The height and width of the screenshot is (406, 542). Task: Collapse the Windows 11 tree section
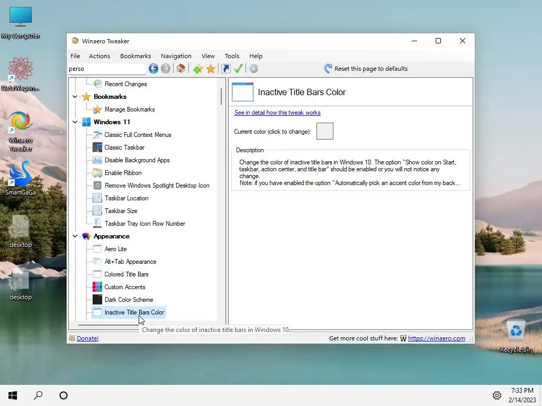click(x=75, y=122)
